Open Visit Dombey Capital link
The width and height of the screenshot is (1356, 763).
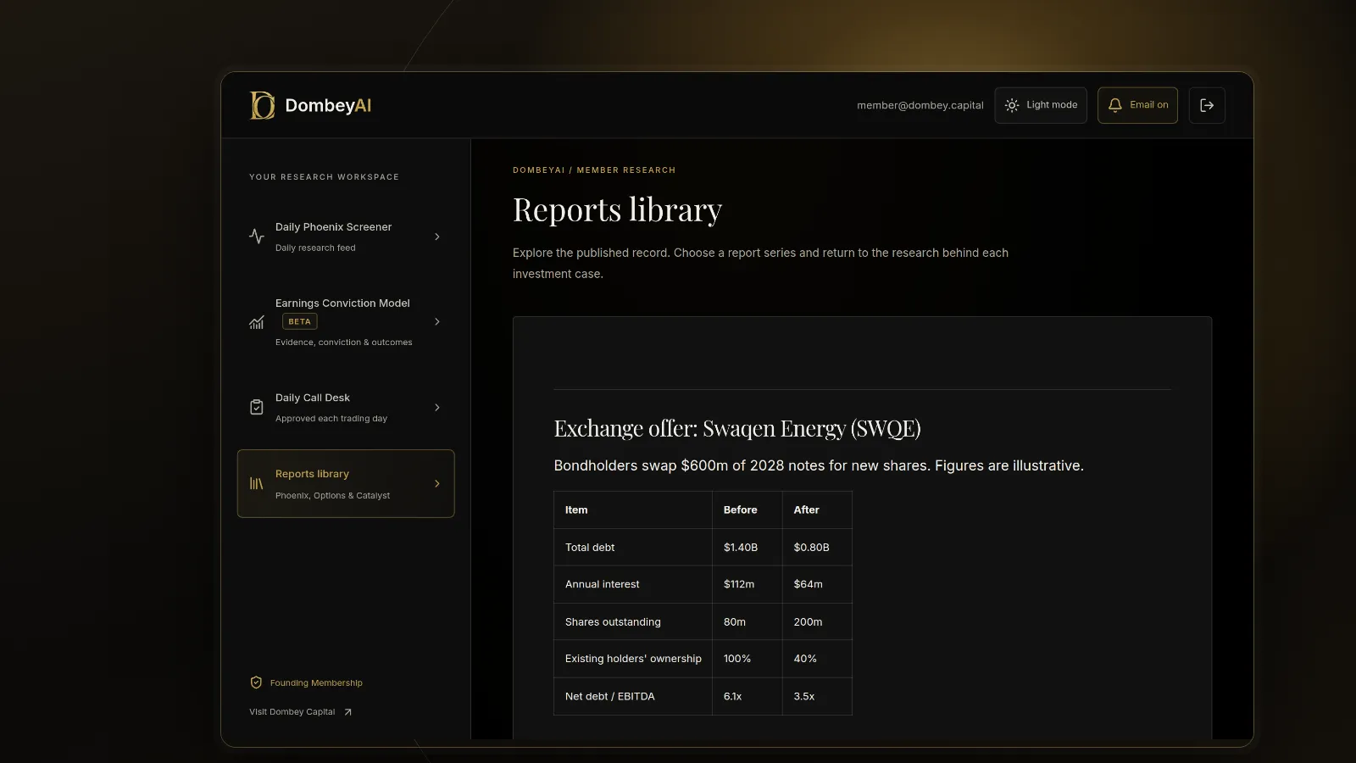pyautogui.click(x=300, y=712)
